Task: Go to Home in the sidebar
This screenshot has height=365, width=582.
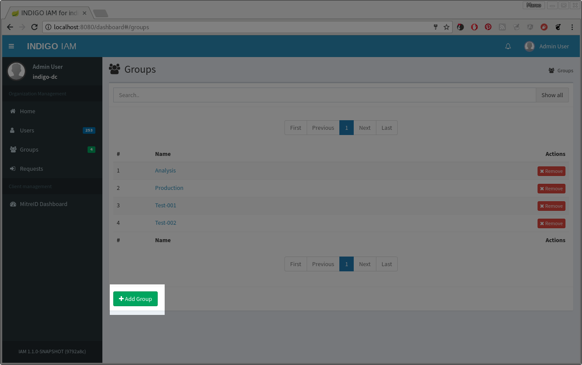Action: 52,111
